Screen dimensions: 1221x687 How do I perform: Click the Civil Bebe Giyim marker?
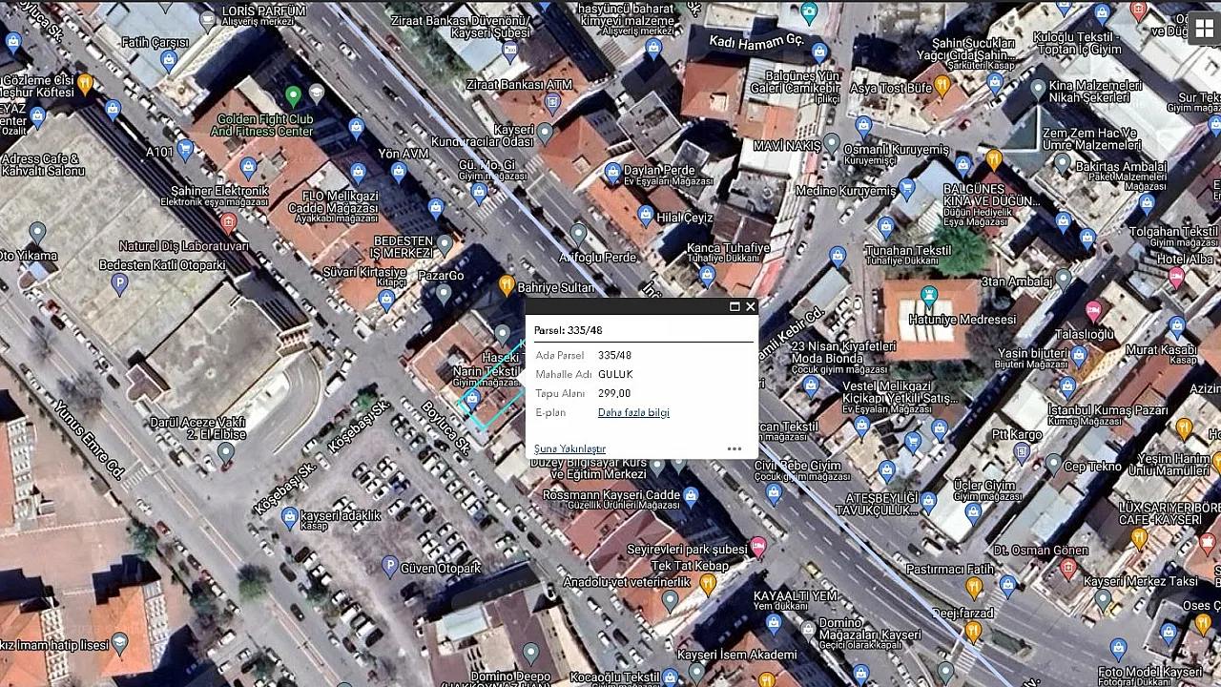(774, 492)
